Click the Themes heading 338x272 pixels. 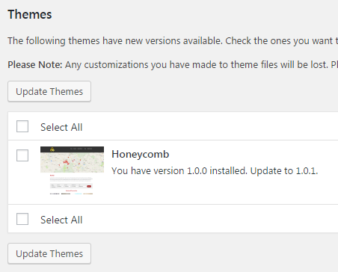click(30, 14)
